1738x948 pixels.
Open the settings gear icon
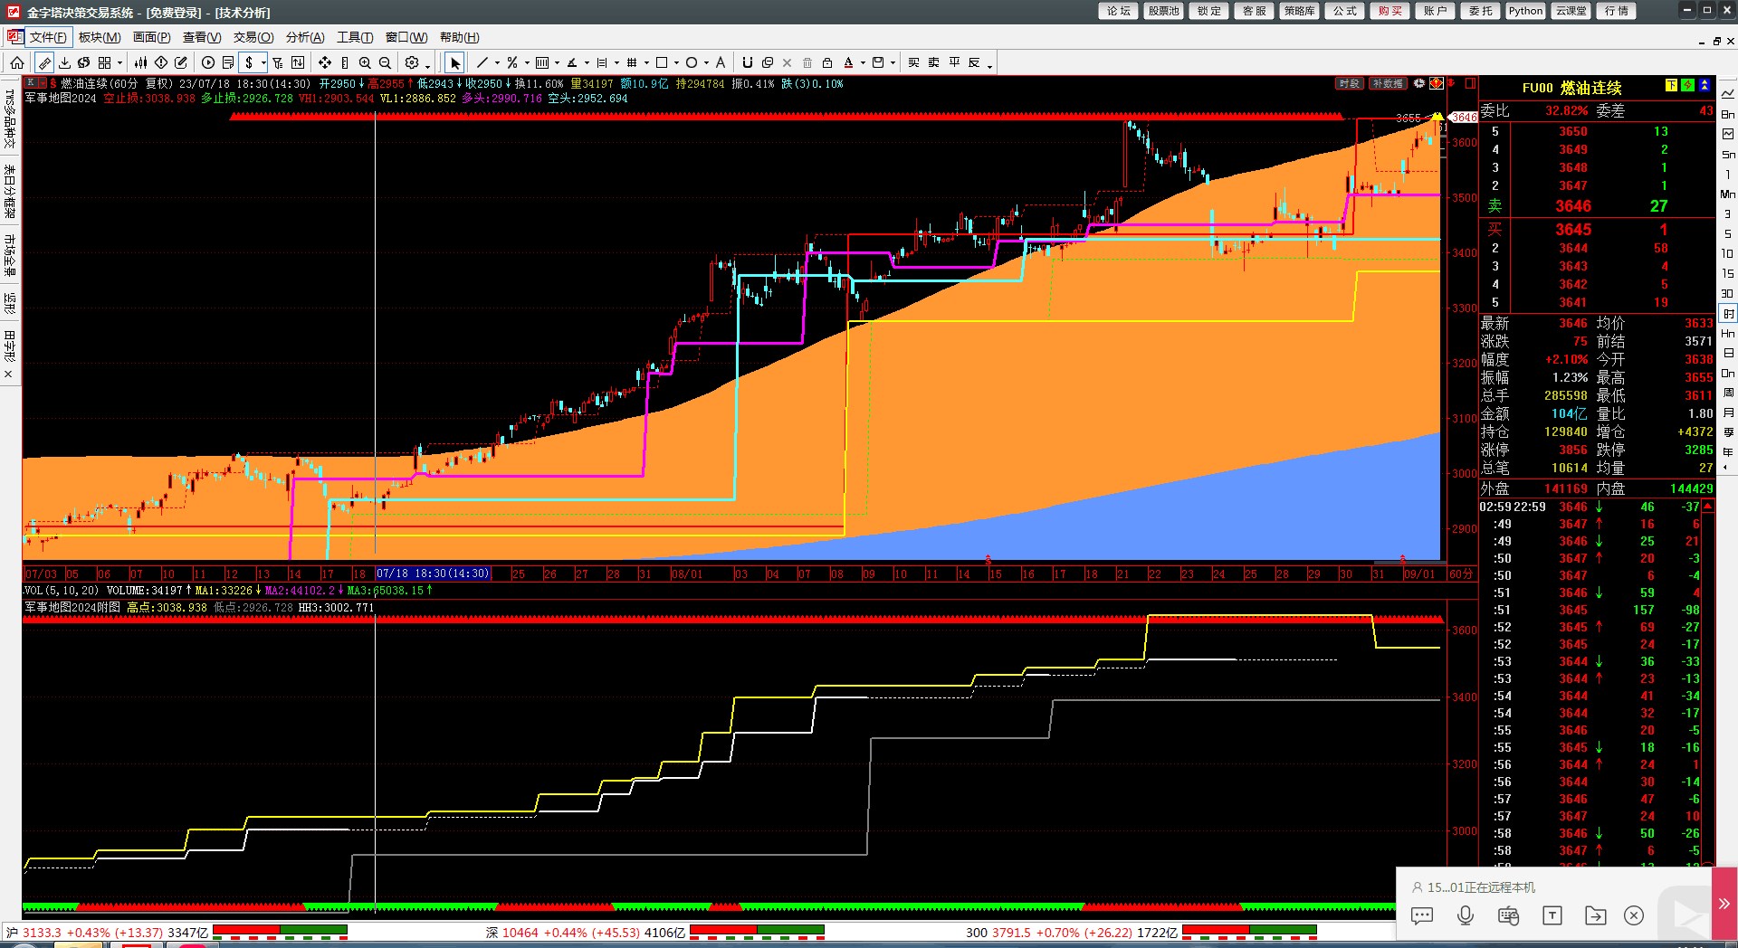coord(412,62)
